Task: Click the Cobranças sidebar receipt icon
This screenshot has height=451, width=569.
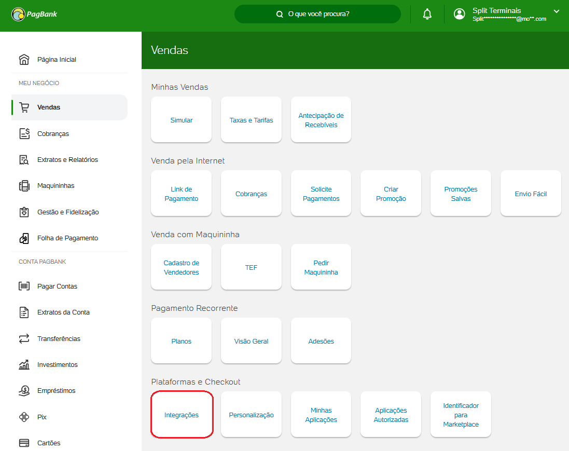Action: [x=24, y=133]
